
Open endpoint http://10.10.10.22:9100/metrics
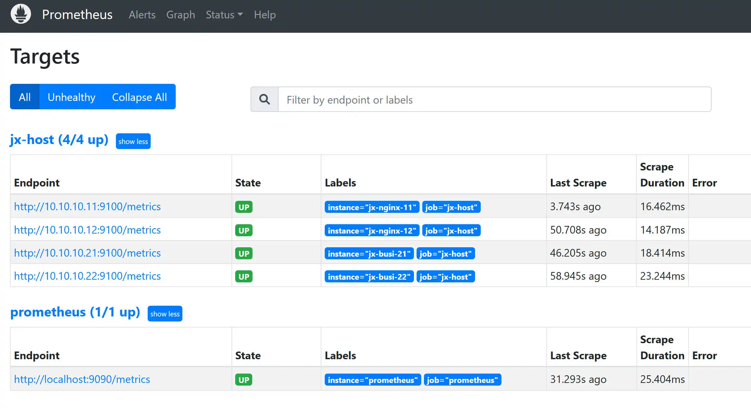coord(87,276)
